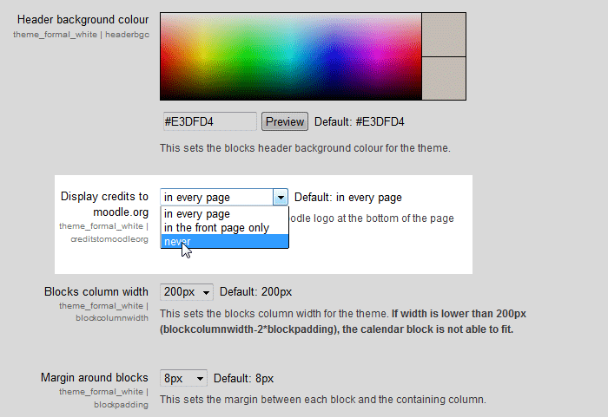Click the "Display credits to moodle.org" label
This screenshot has height=417, width=608.
[104, 204]
